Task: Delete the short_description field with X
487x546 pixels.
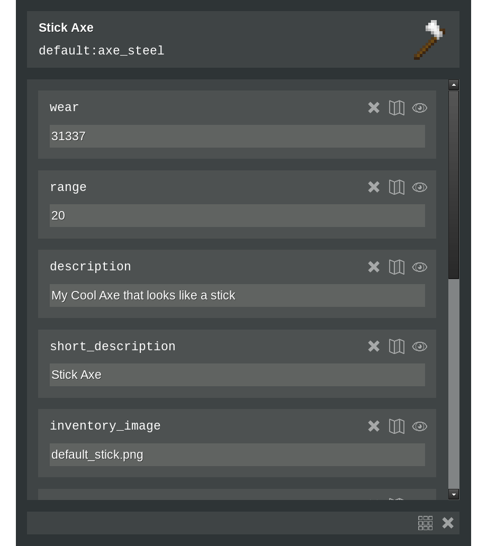Action: 374,347
